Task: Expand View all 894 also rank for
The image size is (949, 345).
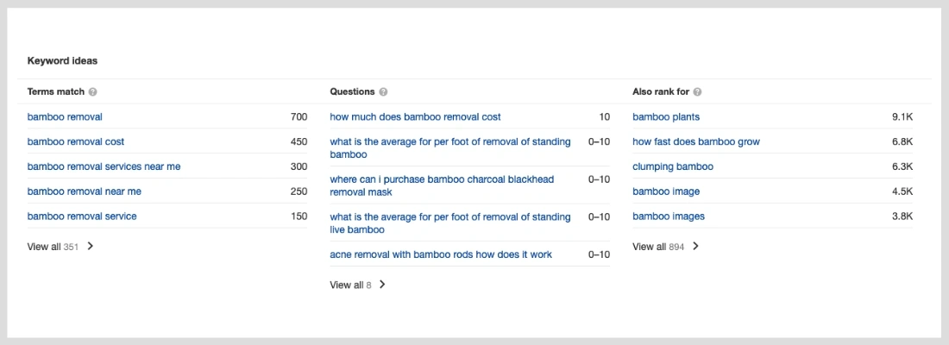Action: point(666,247)
